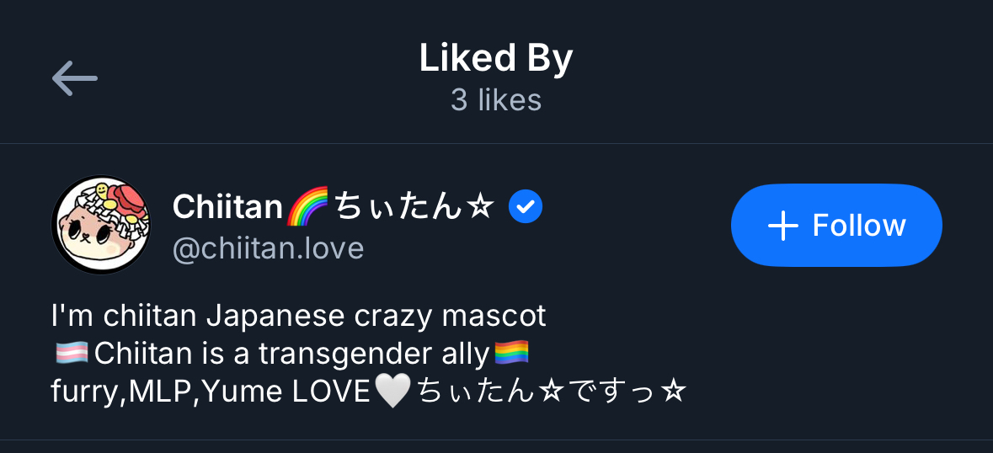993x453 pixels.
Task: Click the "furry,MLP,Yume LOVE" bio text
Action: coord(211,392)
